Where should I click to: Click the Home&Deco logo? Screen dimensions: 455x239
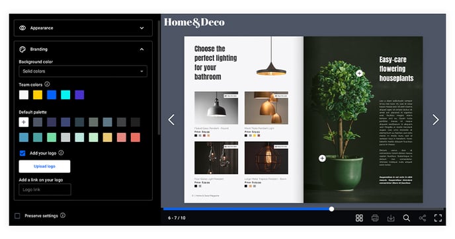(194, 22)
